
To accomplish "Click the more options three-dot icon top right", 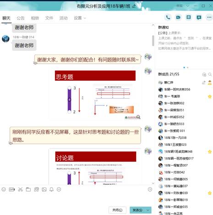I will (x=209, y=17).
